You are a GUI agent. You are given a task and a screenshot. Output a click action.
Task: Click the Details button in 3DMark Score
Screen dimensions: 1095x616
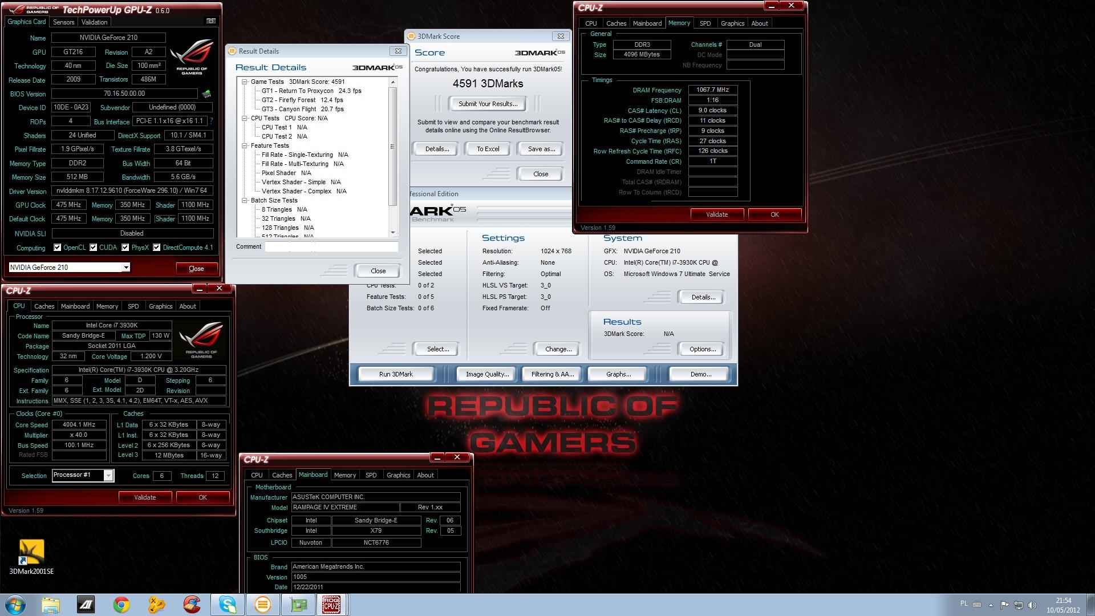(437, 149)
